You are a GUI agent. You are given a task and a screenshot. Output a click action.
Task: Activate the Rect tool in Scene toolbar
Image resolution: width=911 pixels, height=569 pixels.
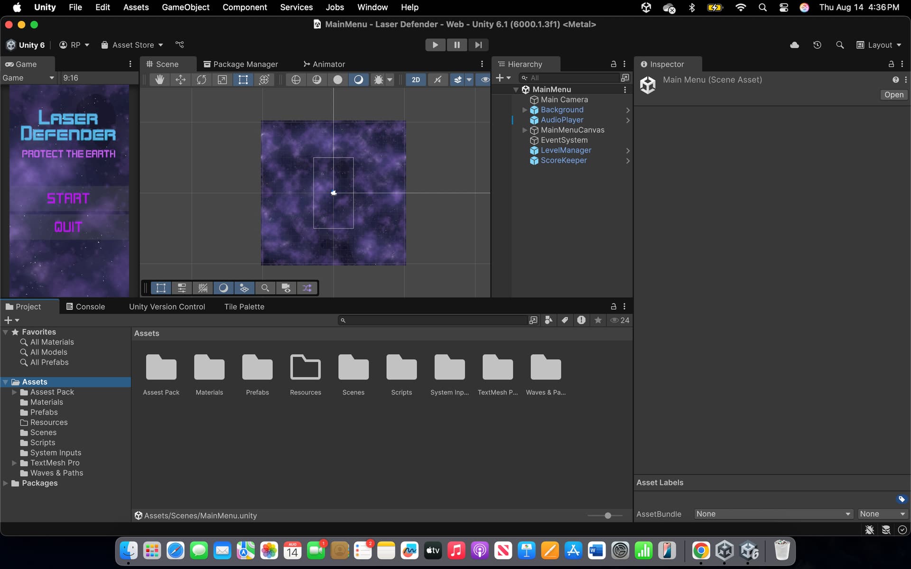[x=243, y=80]
